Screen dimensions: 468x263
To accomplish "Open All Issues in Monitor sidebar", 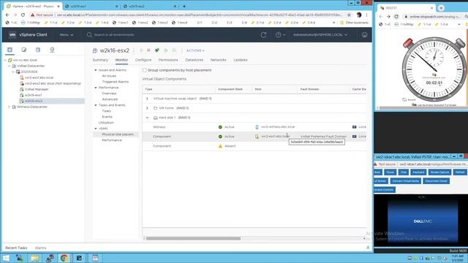I will (109, 76).
